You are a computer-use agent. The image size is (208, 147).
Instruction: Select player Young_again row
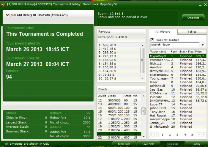178,78
